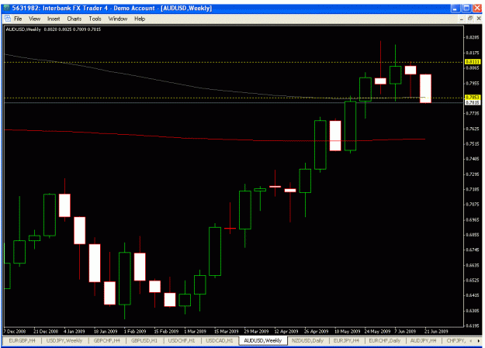
Task: Switch to the GBPUSD,H1 chart tab
Action: coord(144,340)
